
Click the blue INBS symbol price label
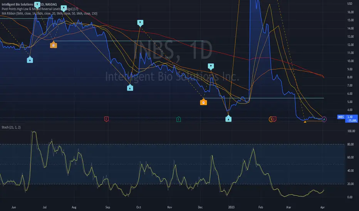(x=341, y=117)
